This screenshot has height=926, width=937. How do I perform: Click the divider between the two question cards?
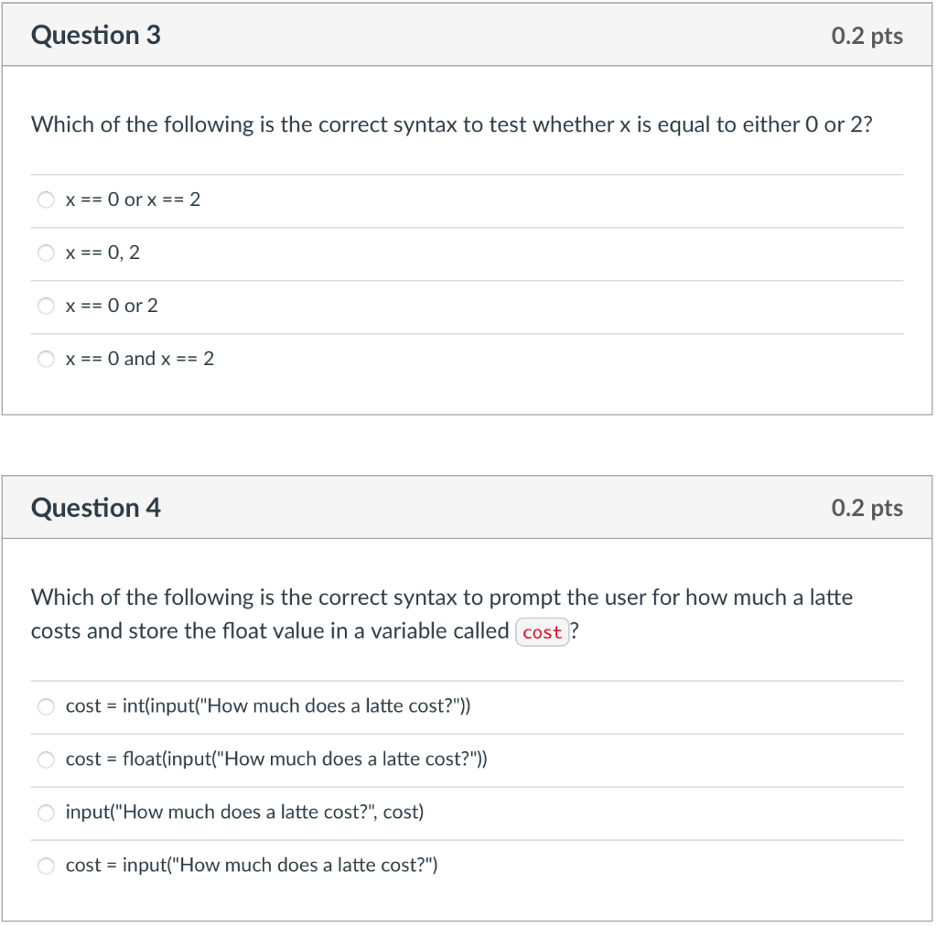click(468, 445)
